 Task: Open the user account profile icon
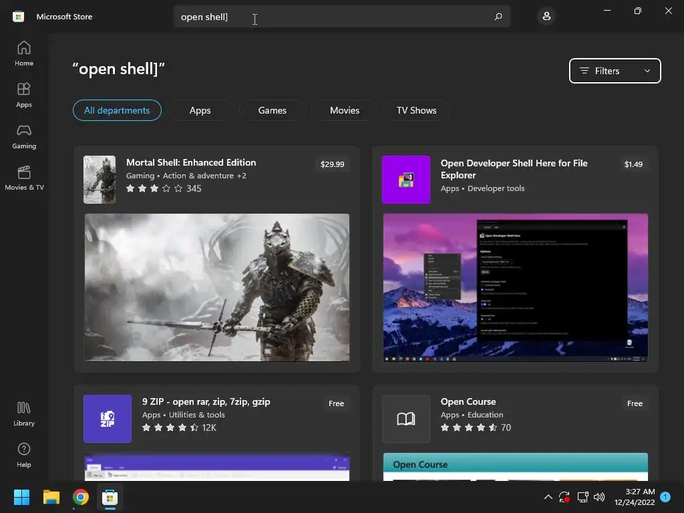pyautogui.click(x=546, y=17)
